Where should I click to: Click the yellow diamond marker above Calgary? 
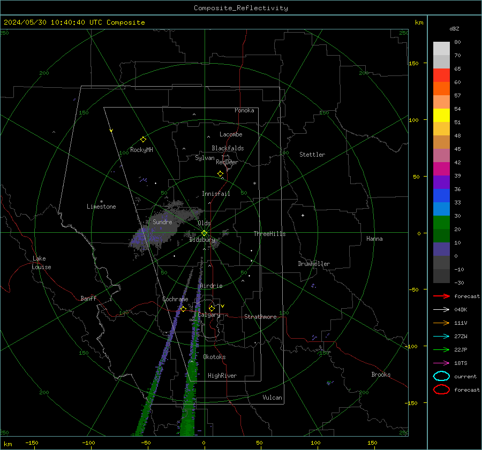click(212, 308)
